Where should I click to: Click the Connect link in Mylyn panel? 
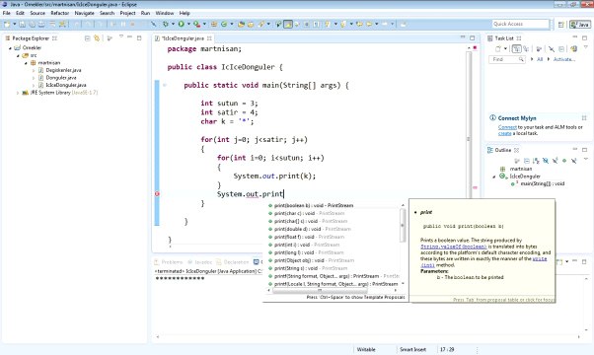click(507, 127)
